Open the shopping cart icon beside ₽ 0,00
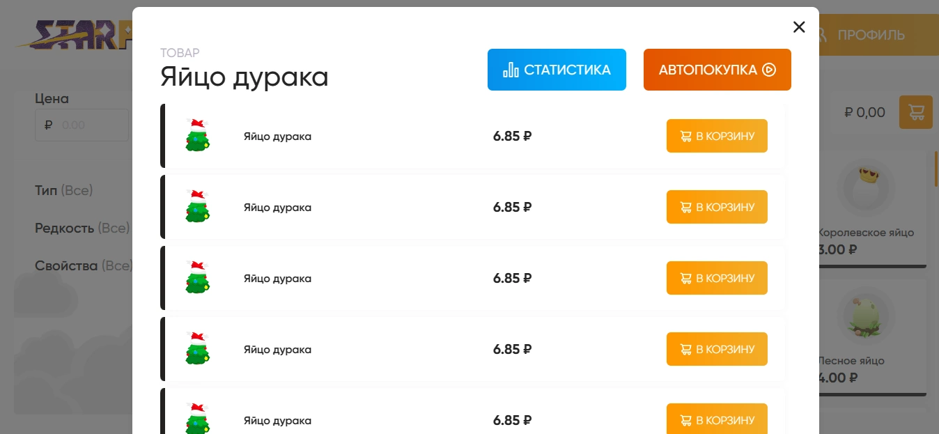This screenshot has width=939, height=434. pyautogui.click(x=916, y=112)
